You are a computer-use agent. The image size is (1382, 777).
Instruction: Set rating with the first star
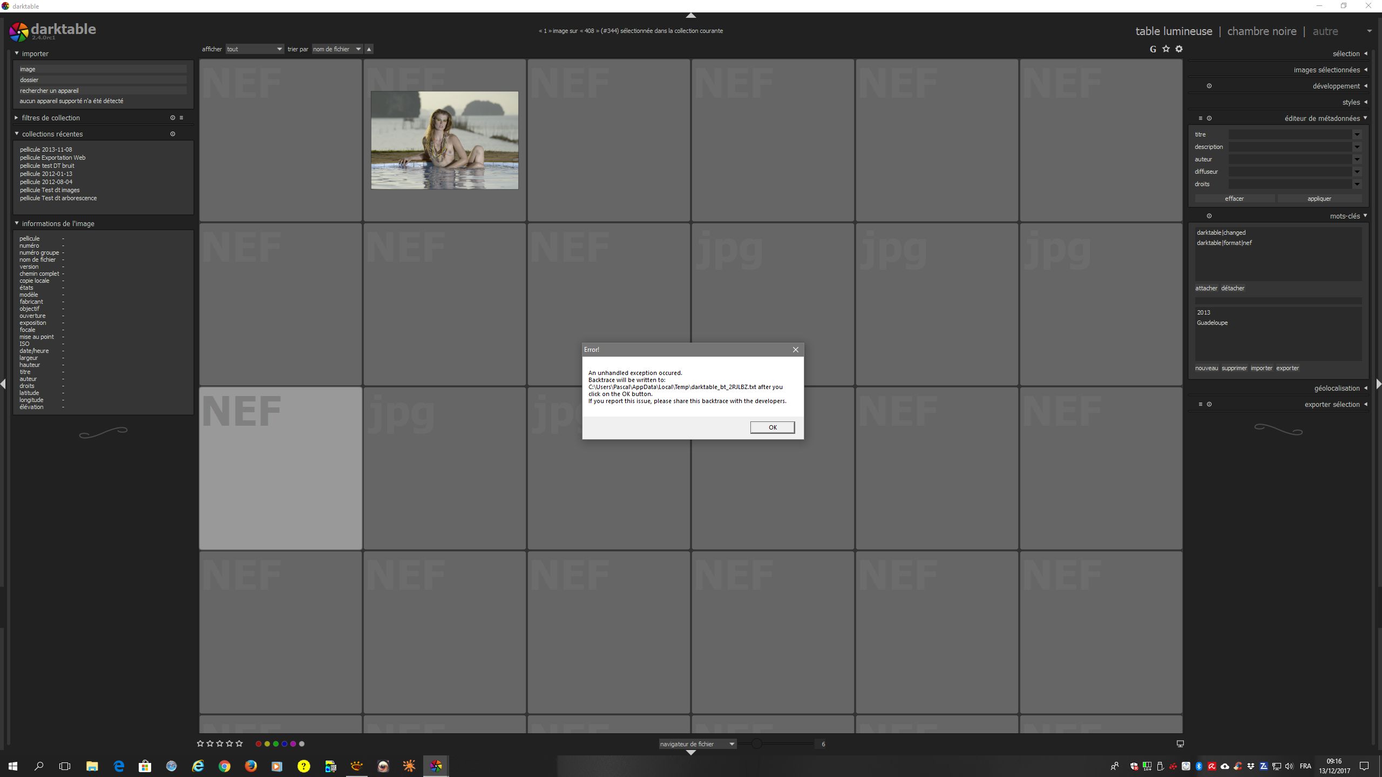[200, 744]
